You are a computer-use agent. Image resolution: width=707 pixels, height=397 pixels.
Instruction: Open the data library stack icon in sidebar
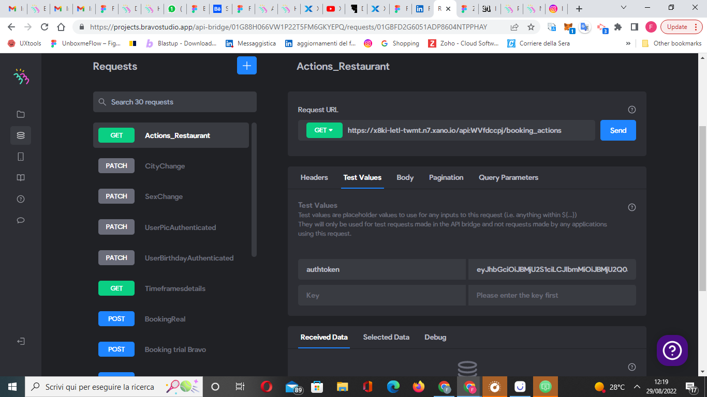(x=21, y=135)
